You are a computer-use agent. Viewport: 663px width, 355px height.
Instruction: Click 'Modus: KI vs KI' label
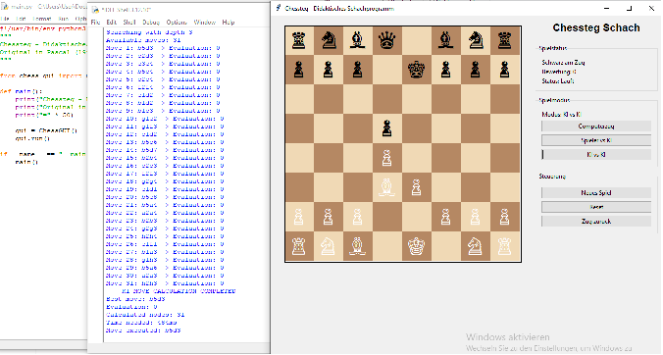[562, 114]
